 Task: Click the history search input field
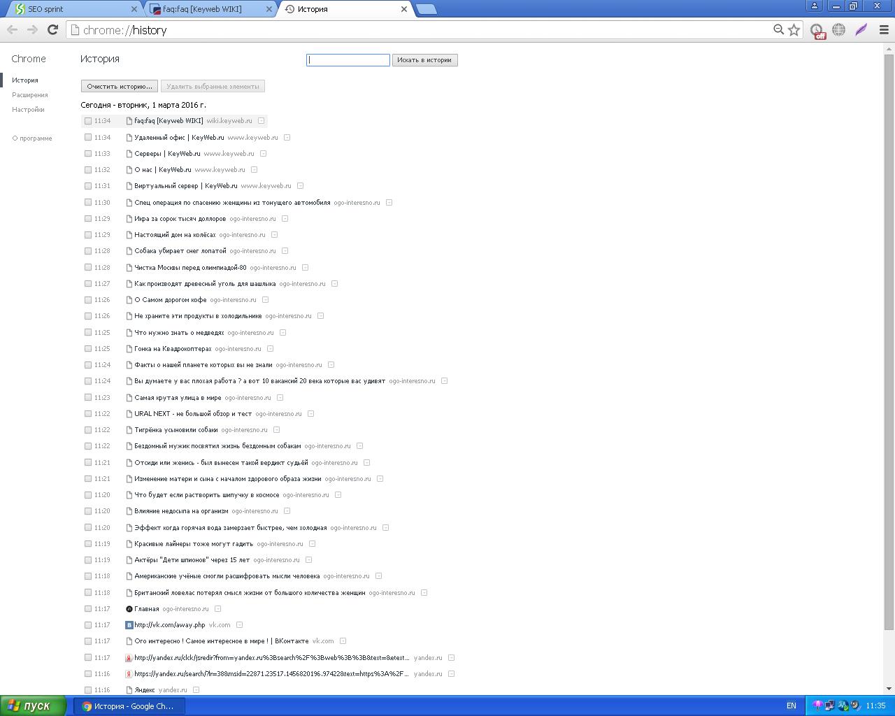tap(348, 60)
